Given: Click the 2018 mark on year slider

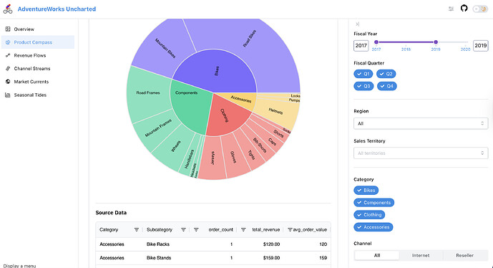Looking at the screenshot, I should pos(406,49).
